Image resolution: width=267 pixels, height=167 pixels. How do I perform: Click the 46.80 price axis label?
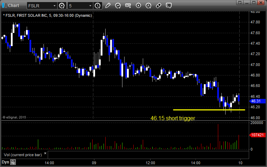(x=255, y=75)
